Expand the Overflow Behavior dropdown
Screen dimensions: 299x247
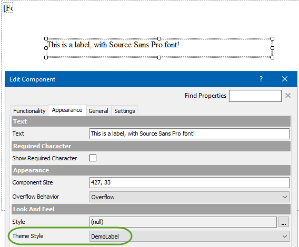coord(190,197)
